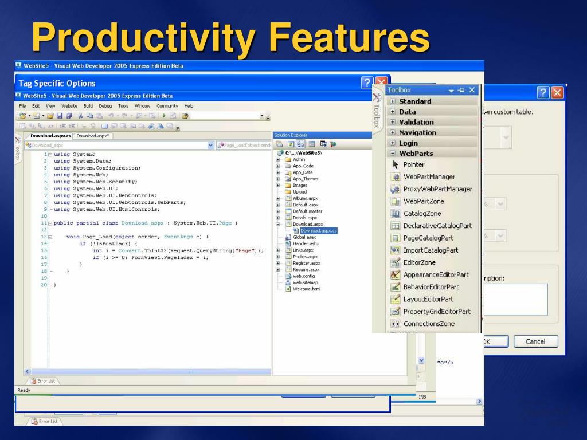
Task: Click the Copy Web Site icon
Action: click(323, 144)
